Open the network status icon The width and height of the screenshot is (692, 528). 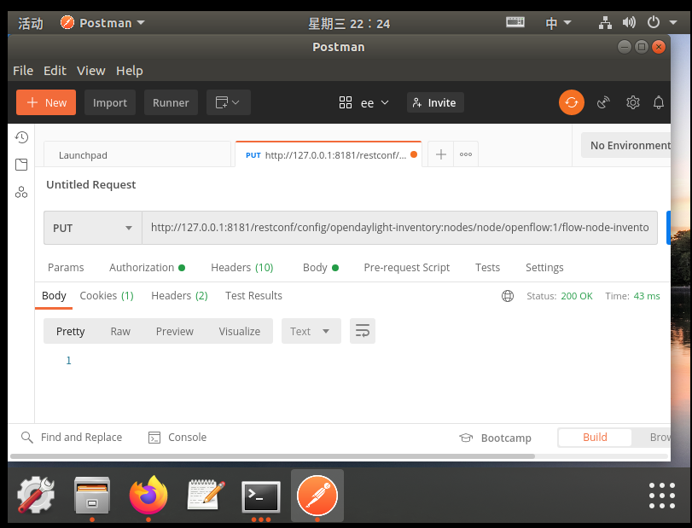pyautogui.click(x=605, y=22)
